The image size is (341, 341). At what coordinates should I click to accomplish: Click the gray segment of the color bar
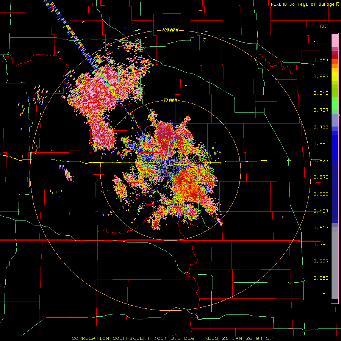coord(335,263)
